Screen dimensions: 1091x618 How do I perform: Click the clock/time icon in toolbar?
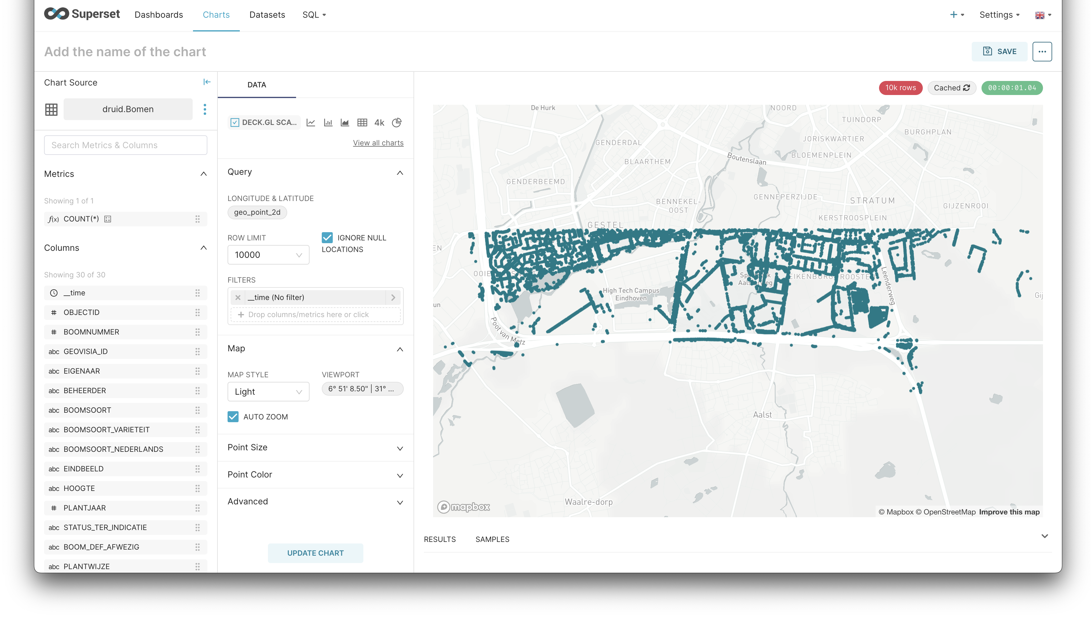pyautogui.click(x=53, y=293)
